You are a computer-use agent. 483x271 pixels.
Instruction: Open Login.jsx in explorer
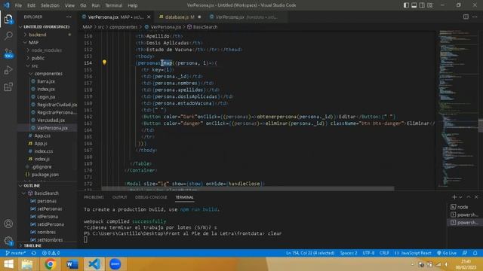(46, 97)
